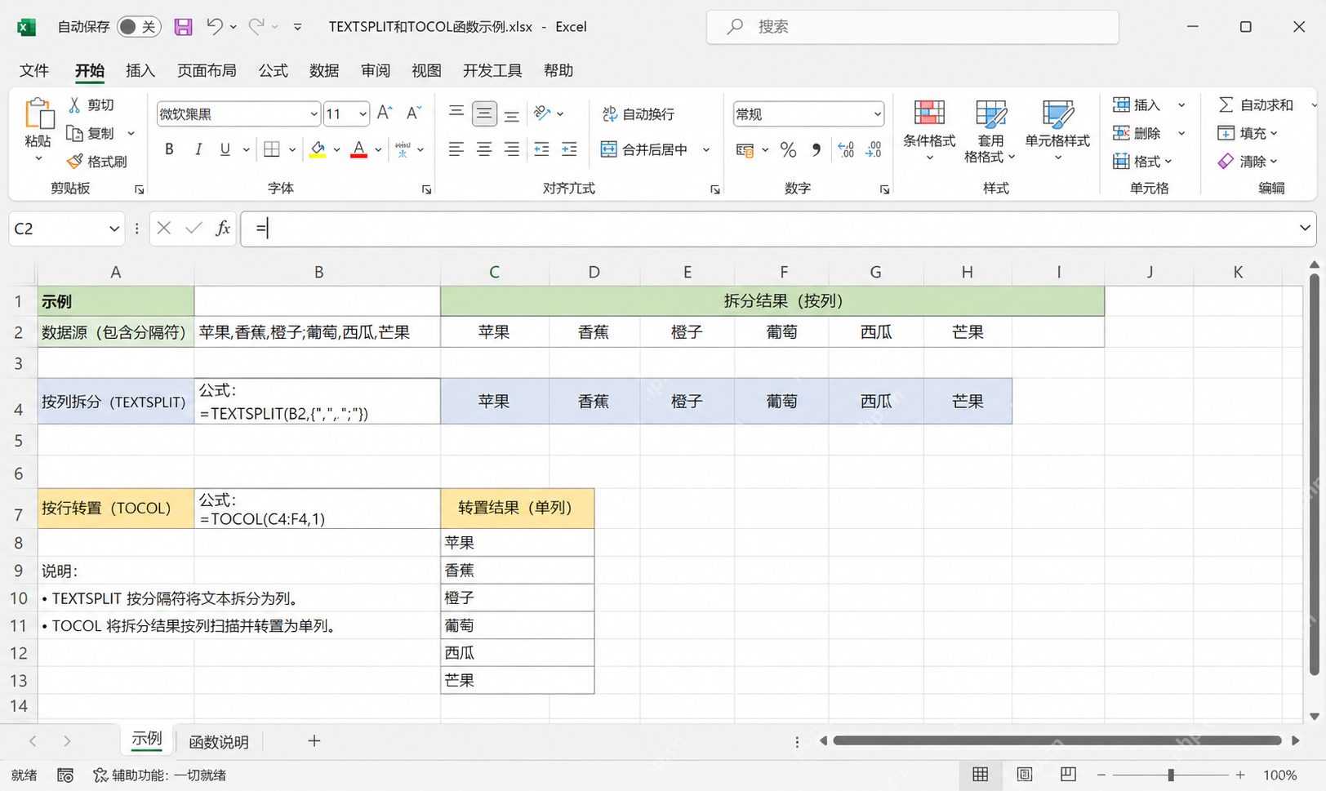Image resolution: width=1326 pixels, height=791 pixels.
Task: Expand the formula bar
Action: [x=1305, y=229]
